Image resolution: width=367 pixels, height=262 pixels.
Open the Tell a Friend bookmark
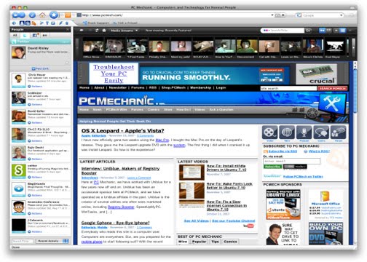[125, 23]
